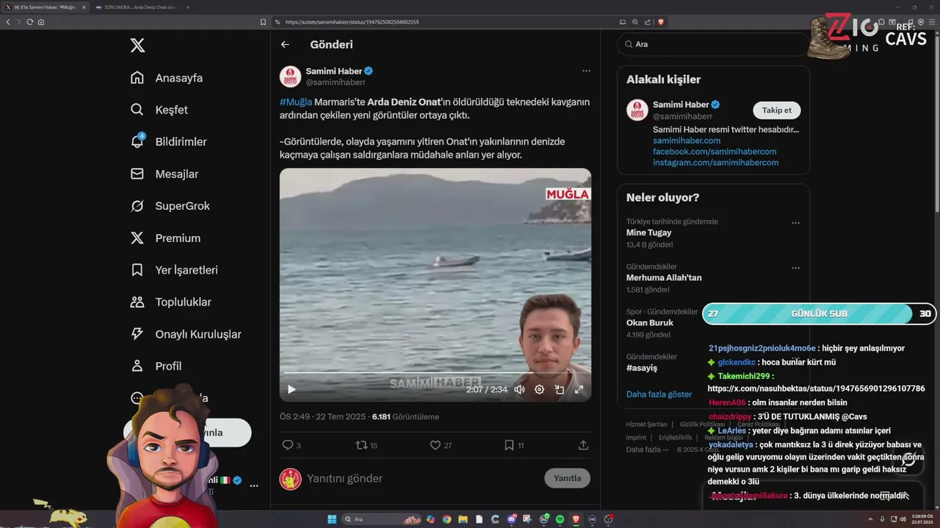Open tweet's three-dot more menu
The image size is (940, 528).
point(586,71)
